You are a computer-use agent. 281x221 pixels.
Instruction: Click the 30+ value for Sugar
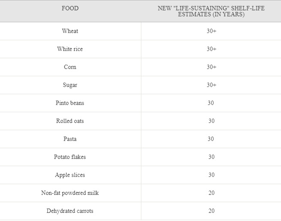[212, 85]
